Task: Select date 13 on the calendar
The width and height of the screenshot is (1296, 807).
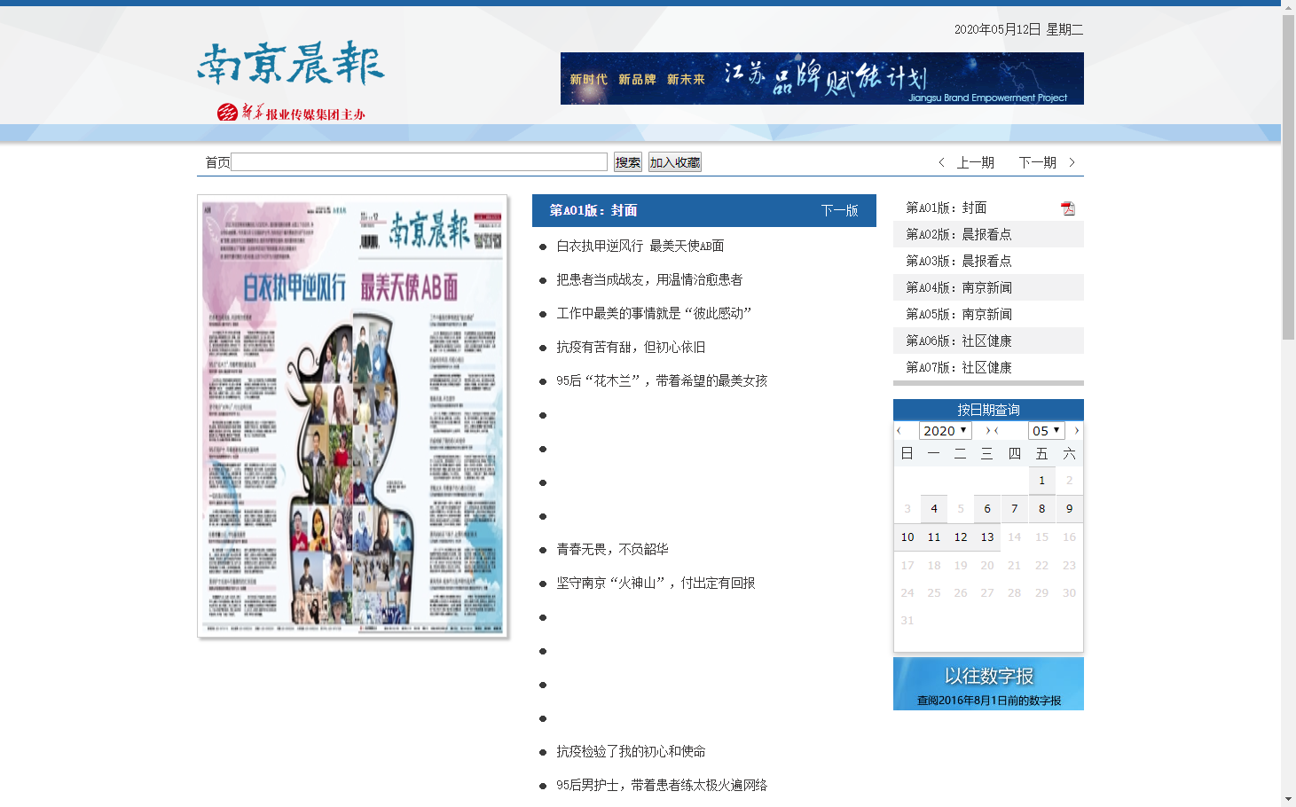Action: coord(986,537)
